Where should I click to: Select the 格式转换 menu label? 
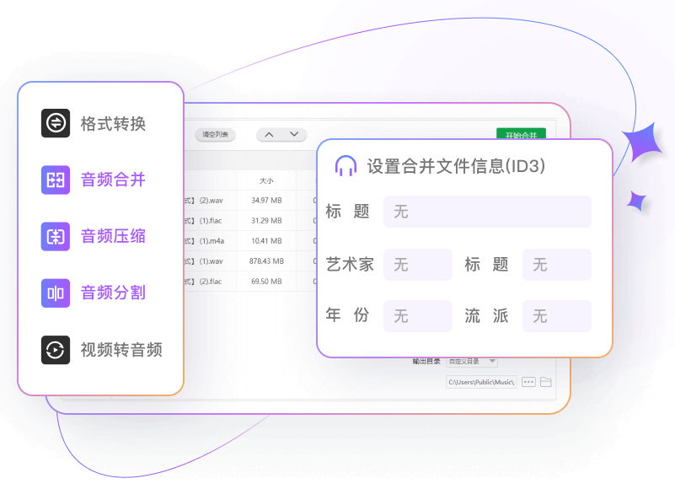113,124
